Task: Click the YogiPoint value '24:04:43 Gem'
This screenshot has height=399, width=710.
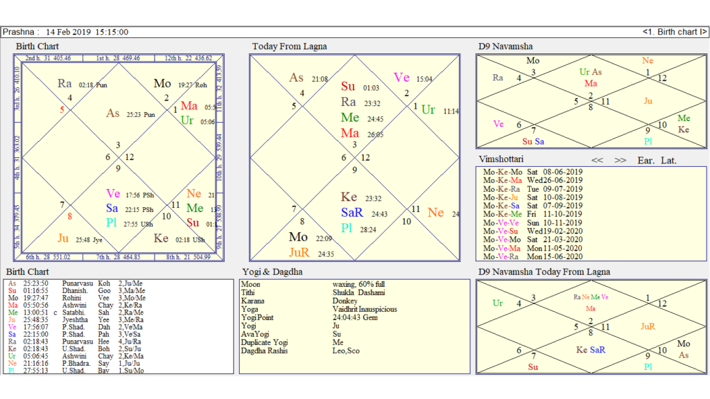Action: 355,317
